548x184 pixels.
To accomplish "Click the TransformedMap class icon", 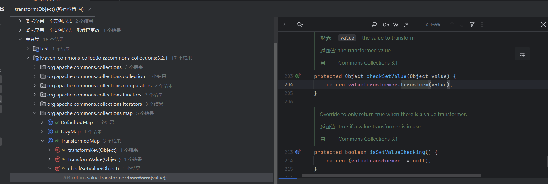I will tap(50, 141).
